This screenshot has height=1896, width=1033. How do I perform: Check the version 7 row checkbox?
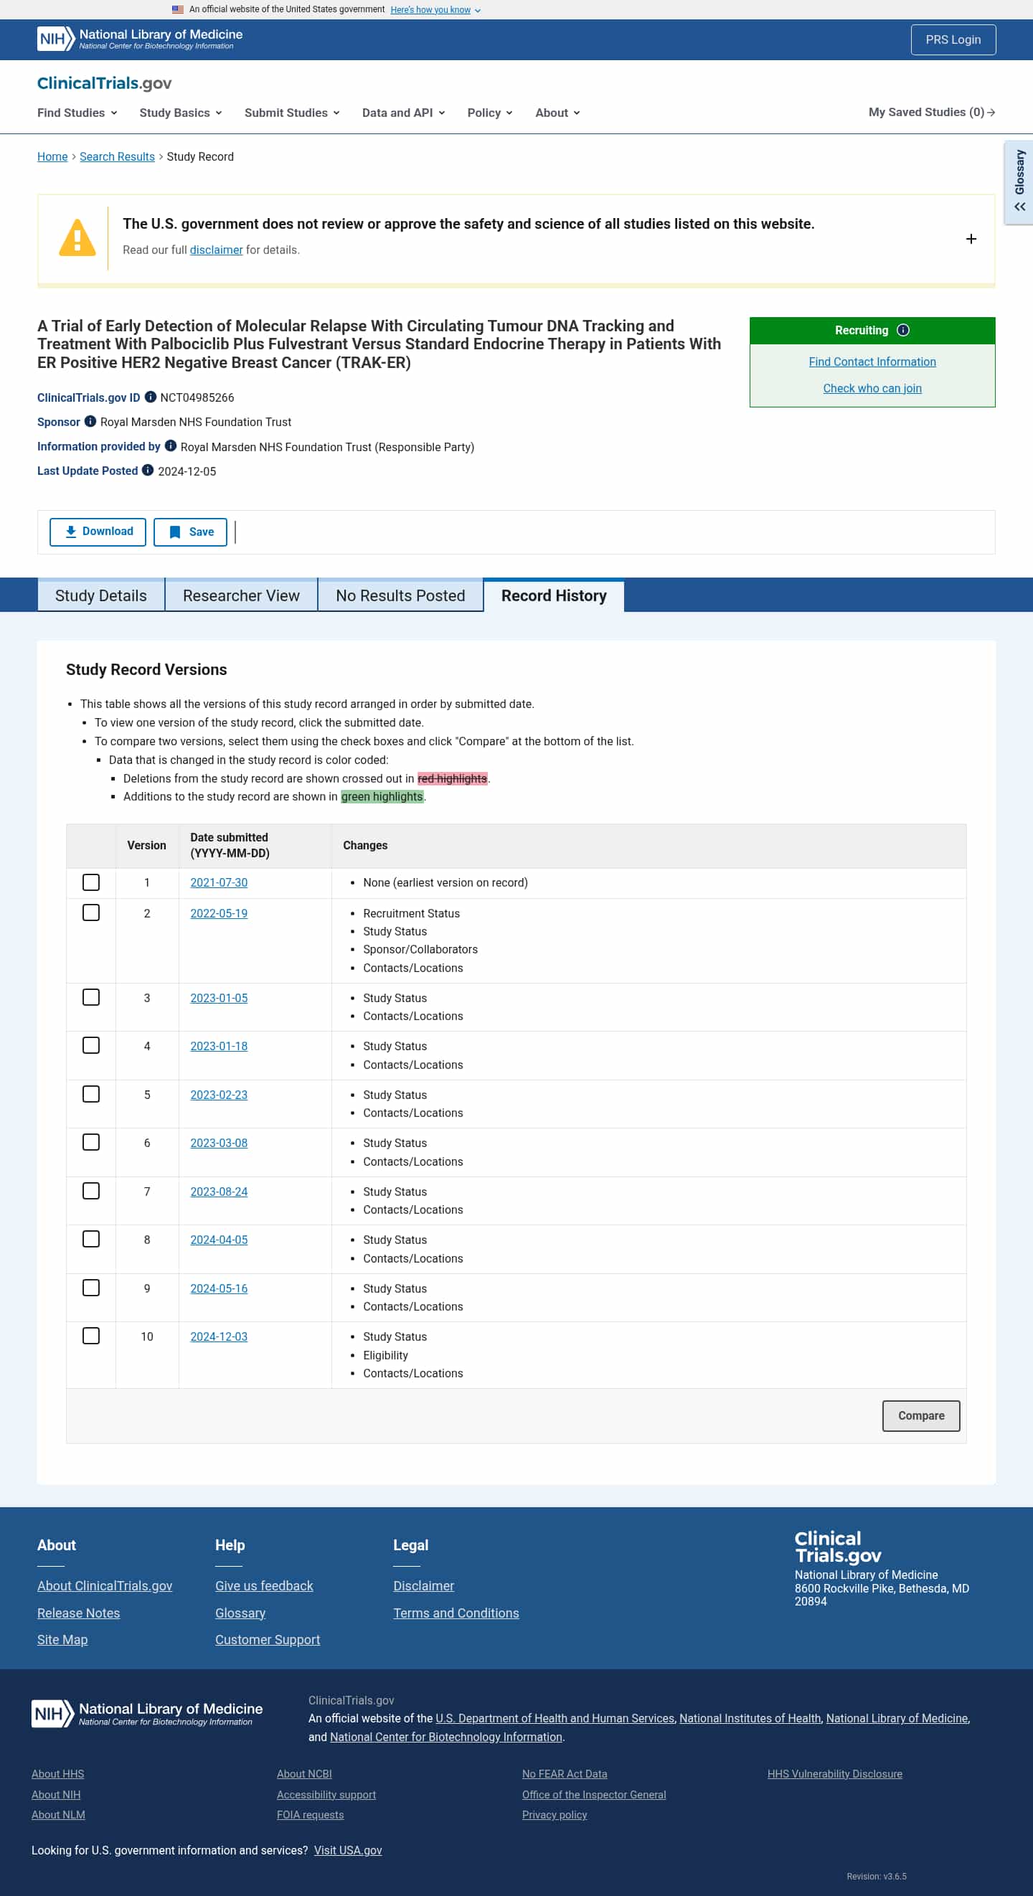click(91, 1191)
